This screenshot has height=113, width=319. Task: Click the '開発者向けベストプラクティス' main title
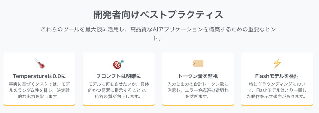pyautogui.click(x=158, y=15)
